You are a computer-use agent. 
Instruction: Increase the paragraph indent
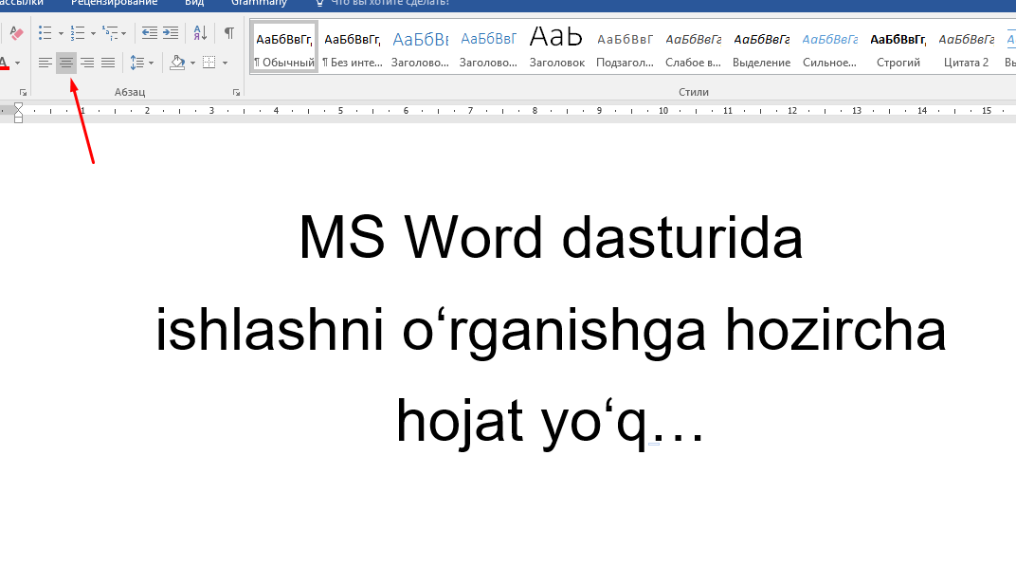pyautogui.click(x=171, y=33)
